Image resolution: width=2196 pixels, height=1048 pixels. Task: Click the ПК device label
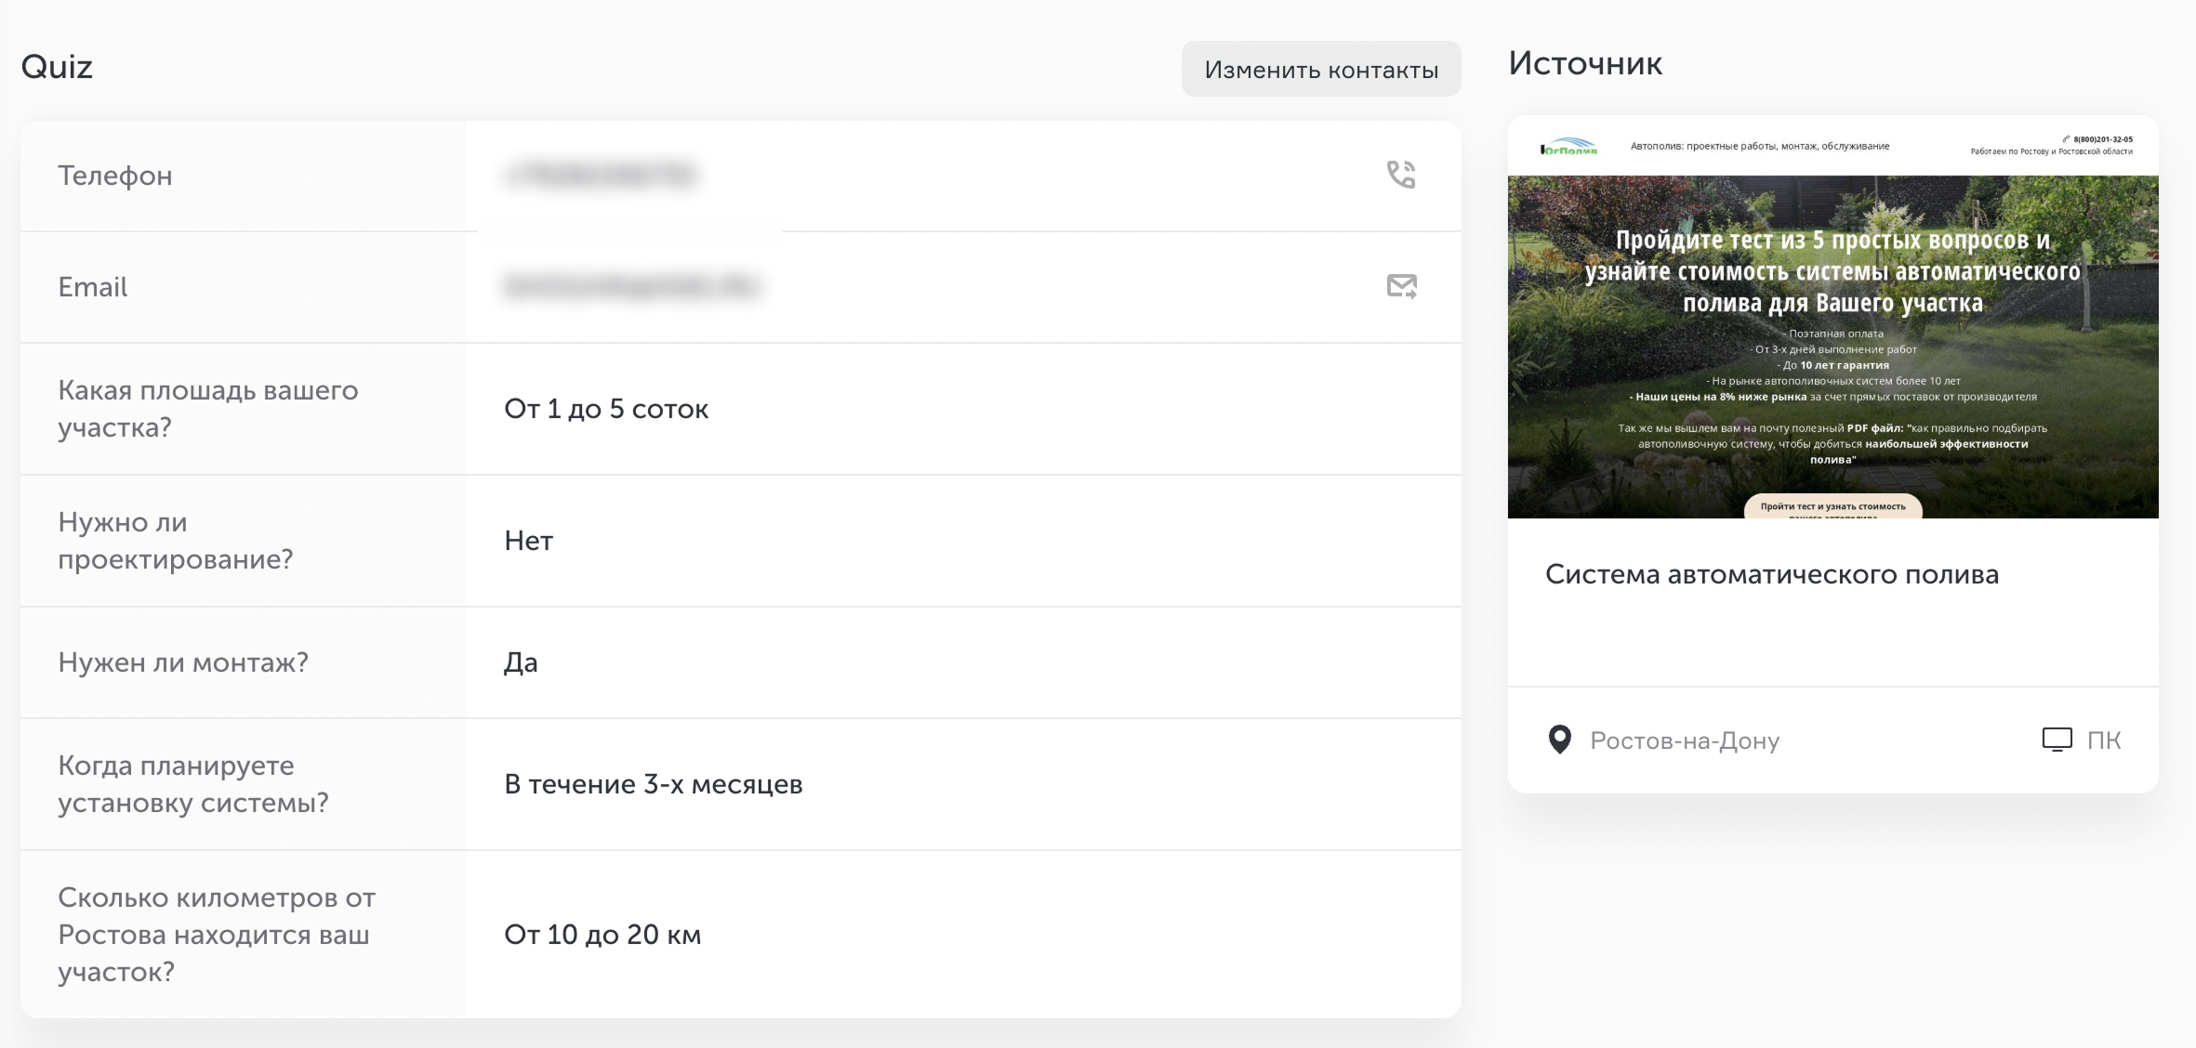click(x=2104, y=740)
